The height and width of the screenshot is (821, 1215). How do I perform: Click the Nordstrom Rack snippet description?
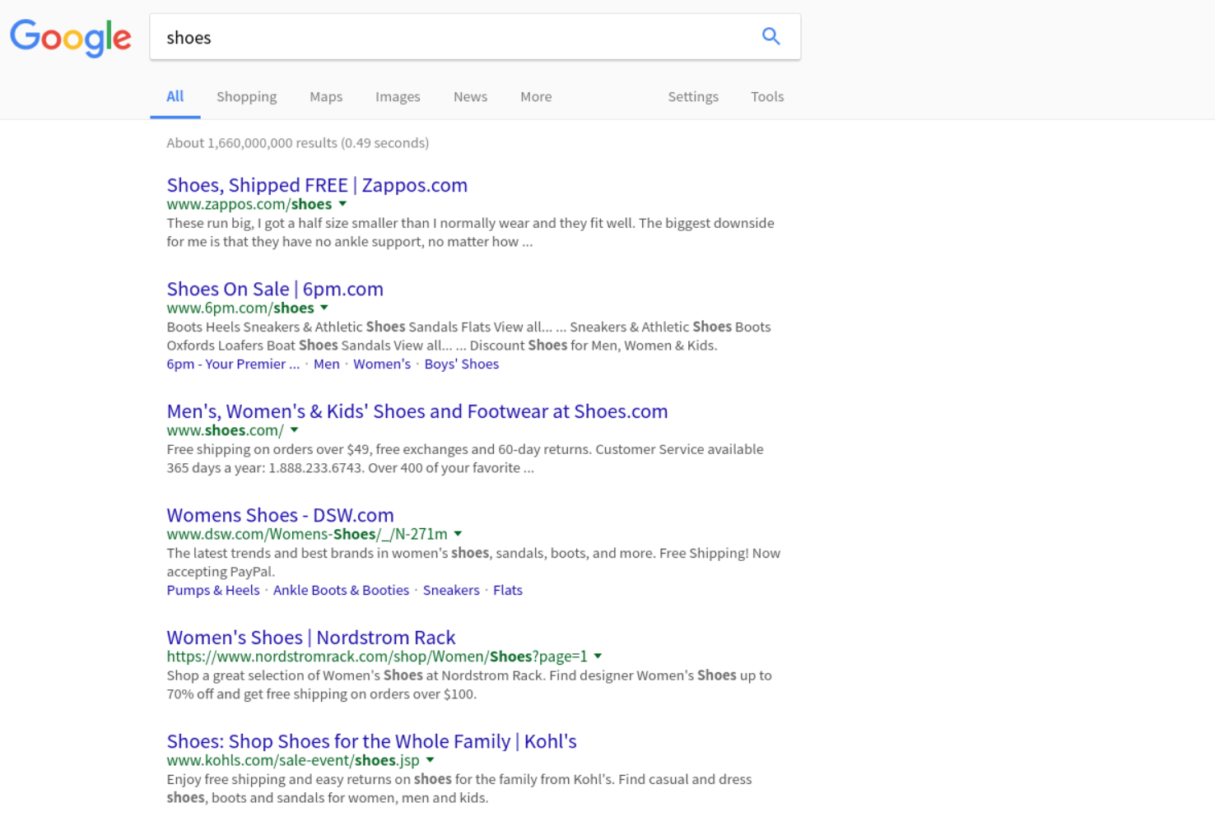469,684
